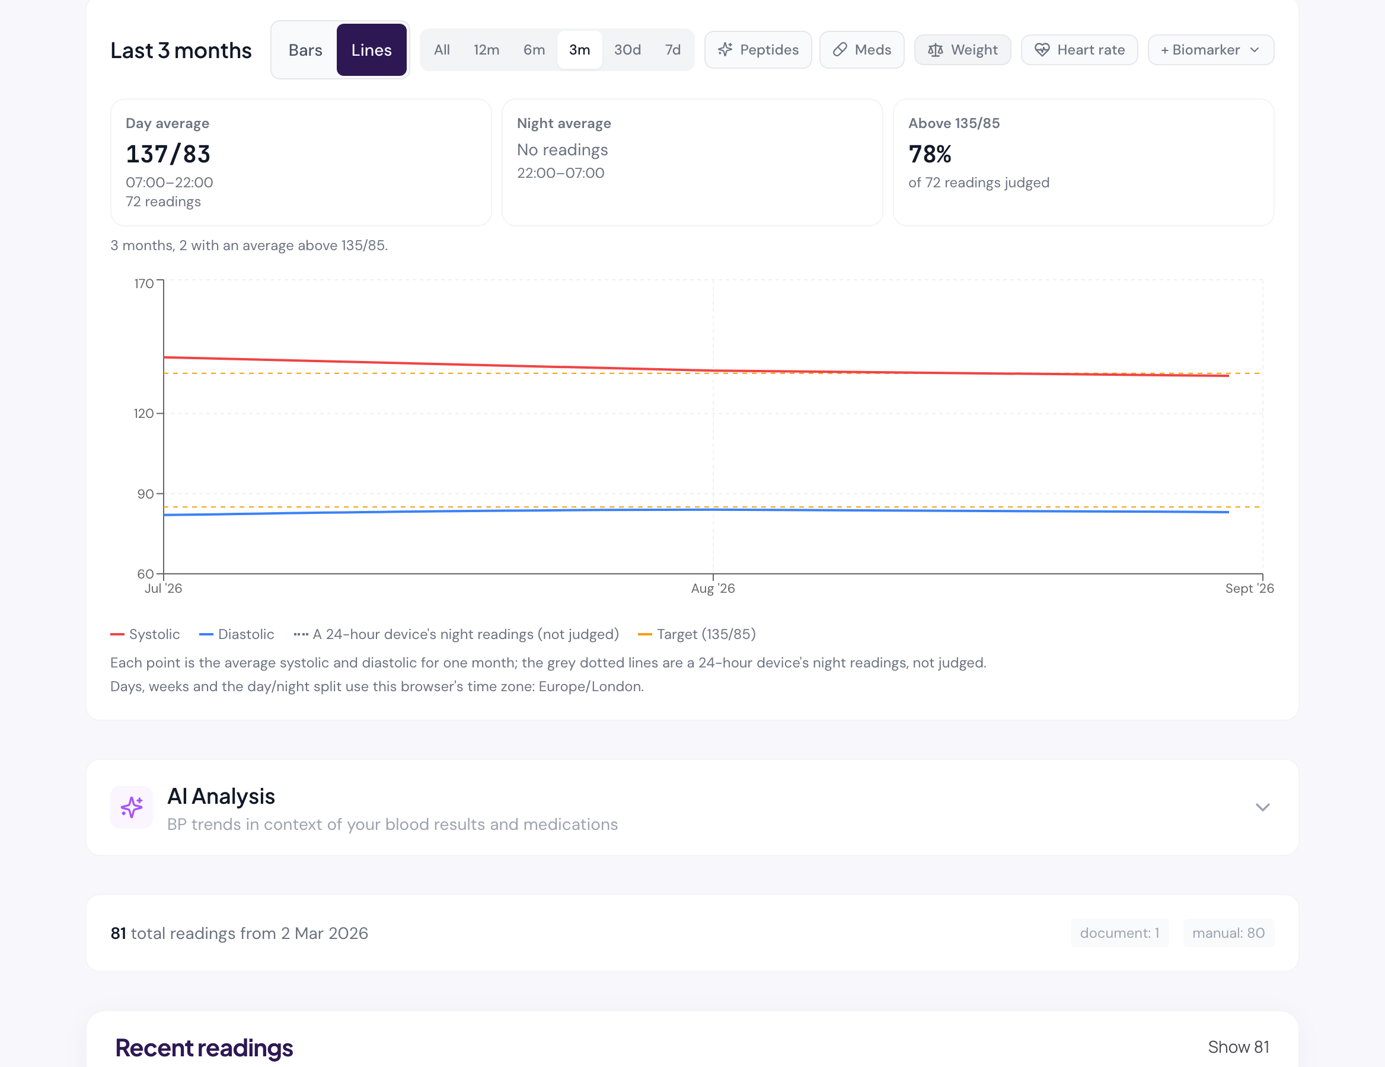Click the Jul '26 axis label
Screen dimensions: 1385x1067
click(x=164, y=589)
